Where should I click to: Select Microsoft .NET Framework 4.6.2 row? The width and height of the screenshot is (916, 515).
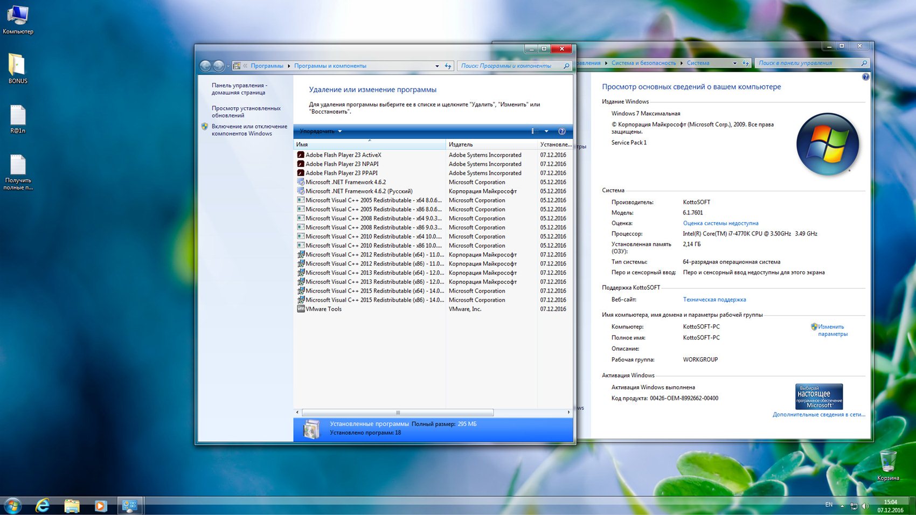[433, 182]
